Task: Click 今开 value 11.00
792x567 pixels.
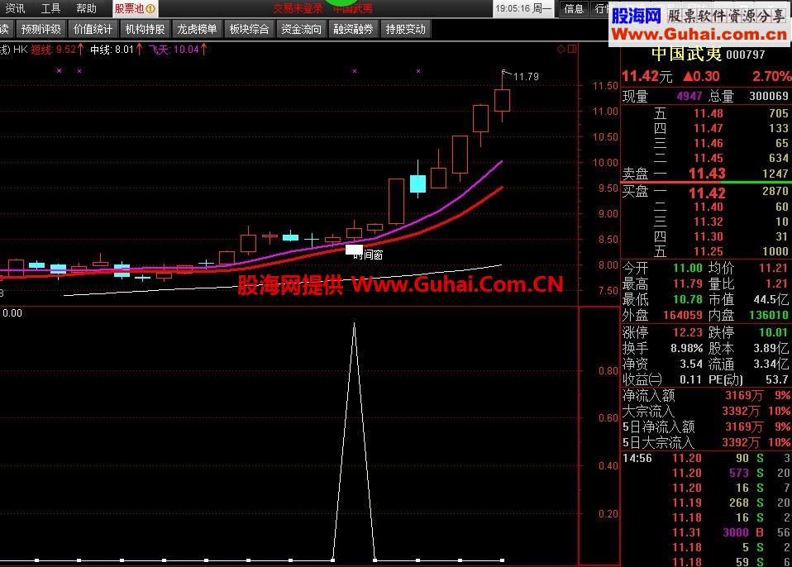Action: coord(688,268)
